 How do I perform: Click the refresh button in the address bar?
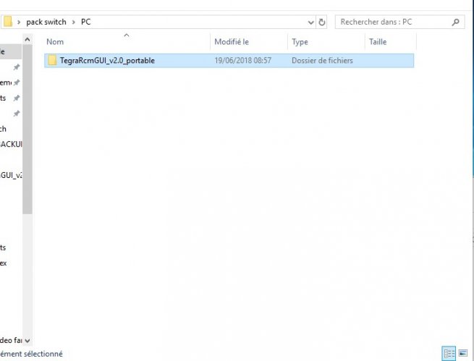[x=321, y=22]
